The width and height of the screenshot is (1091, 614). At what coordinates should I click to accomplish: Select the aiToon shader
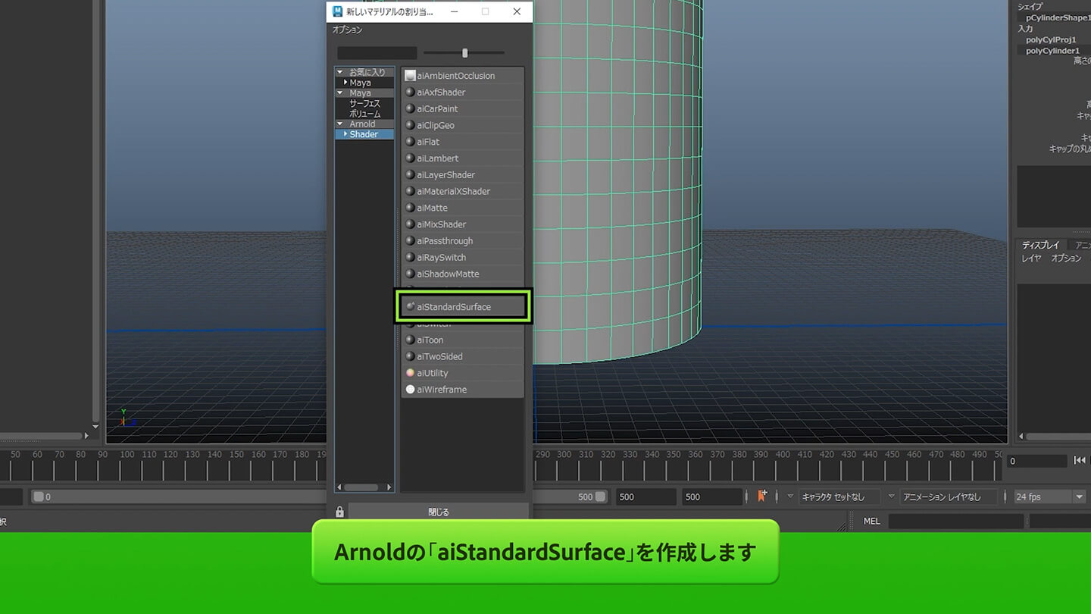pyautogui.click(x=463, y=340)
